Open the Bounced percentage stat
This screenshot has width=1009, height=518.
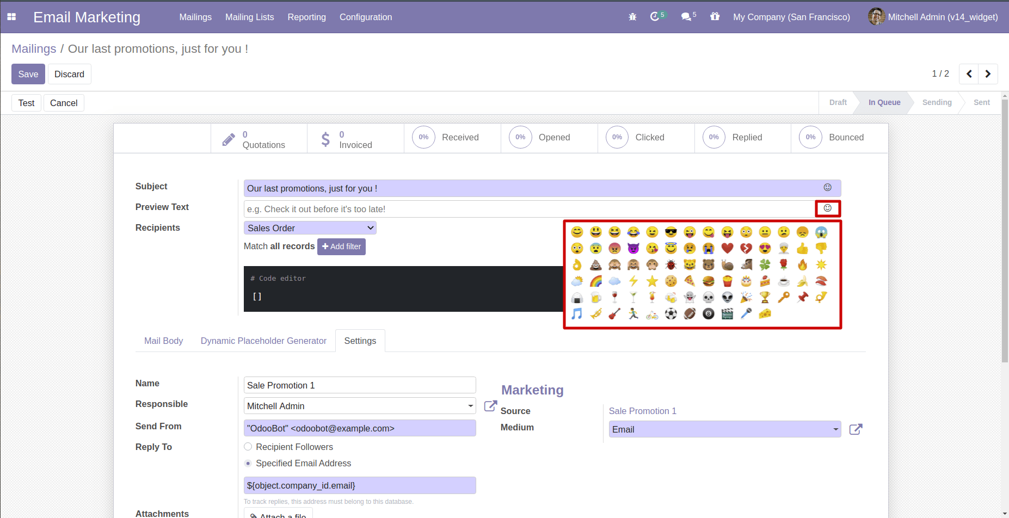coord(840,137)
